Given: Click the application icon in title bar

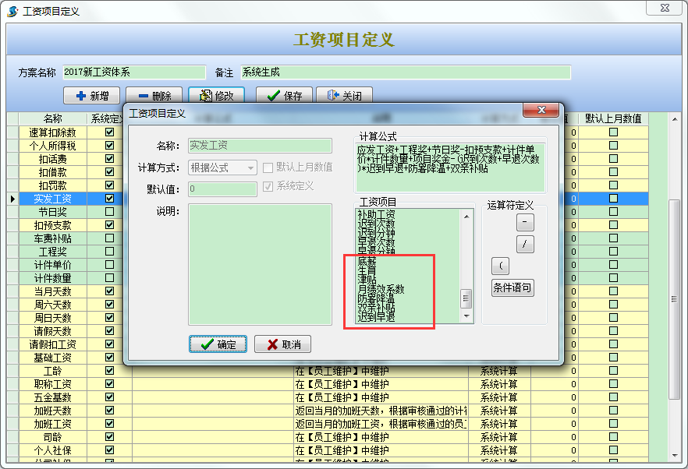Looking at the screenshot, I should pyautogui.click(x=12, y=12).
